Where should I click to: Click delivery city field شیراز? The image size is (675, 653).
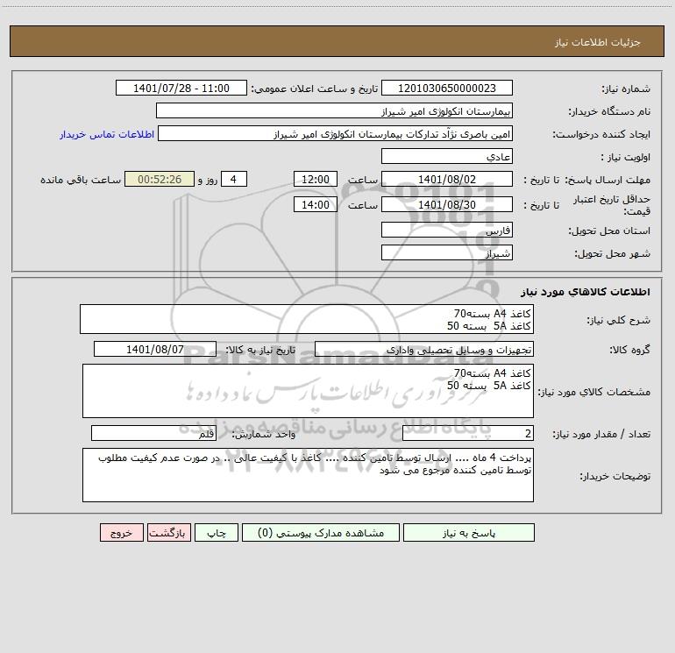click(x=447, y=252)
